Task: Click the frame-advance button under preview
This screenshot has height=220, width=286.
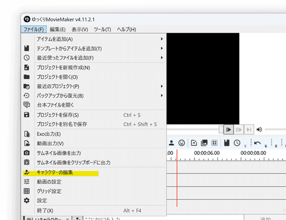Action: click(239, 130)
